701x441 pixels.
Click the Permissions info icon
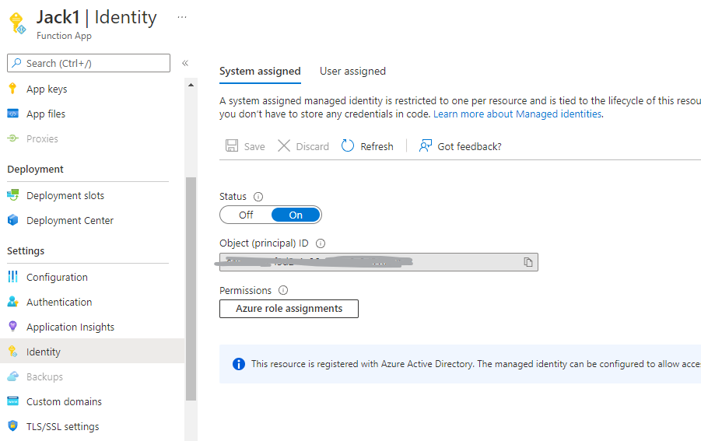[x=283, y=290]
